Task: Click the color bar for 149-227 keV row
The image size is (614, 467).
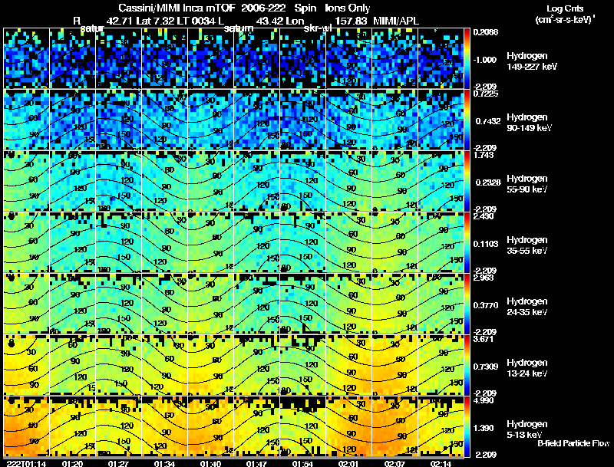Action: pos(467,58)
